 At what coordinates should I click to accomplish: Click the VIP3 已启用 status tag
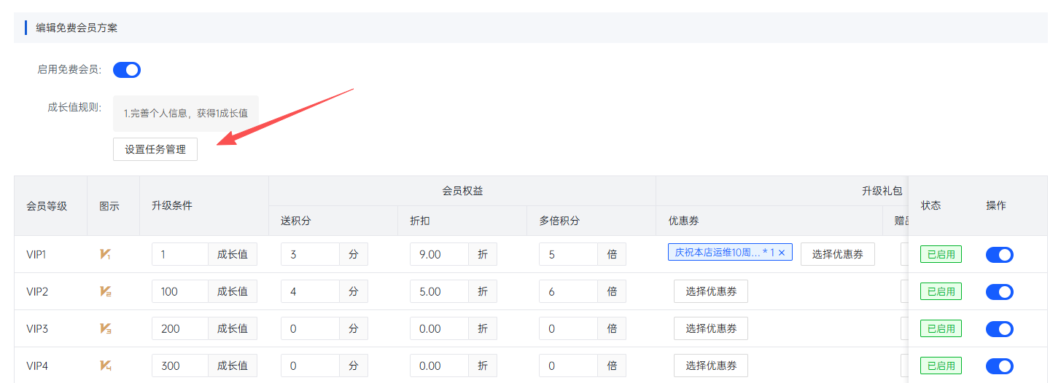[x=941, y=328]
